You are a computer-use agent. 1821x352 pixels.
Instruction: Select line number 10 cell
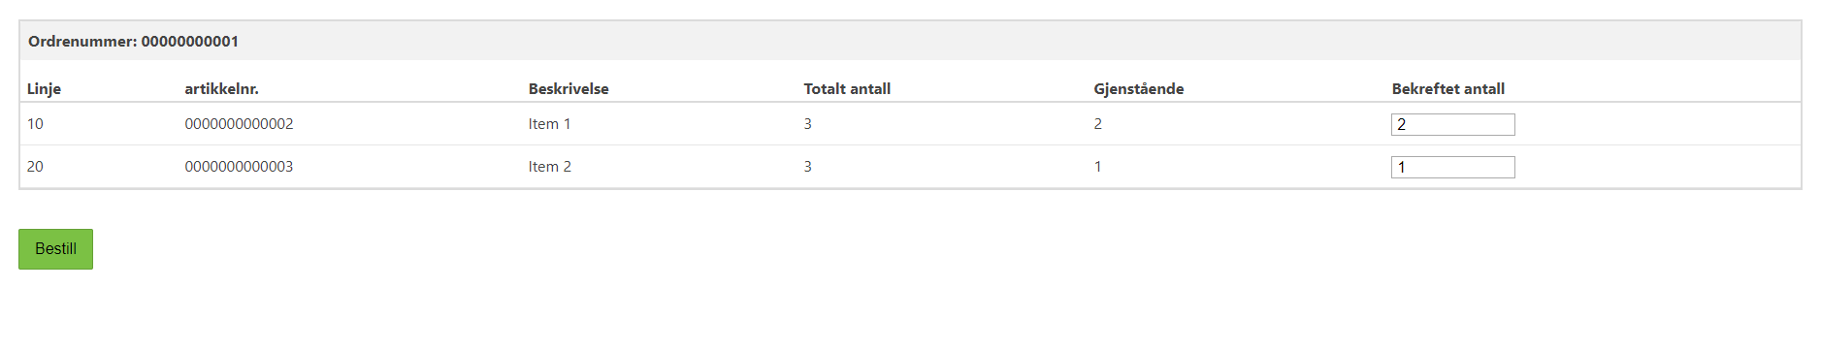[35, 124]
